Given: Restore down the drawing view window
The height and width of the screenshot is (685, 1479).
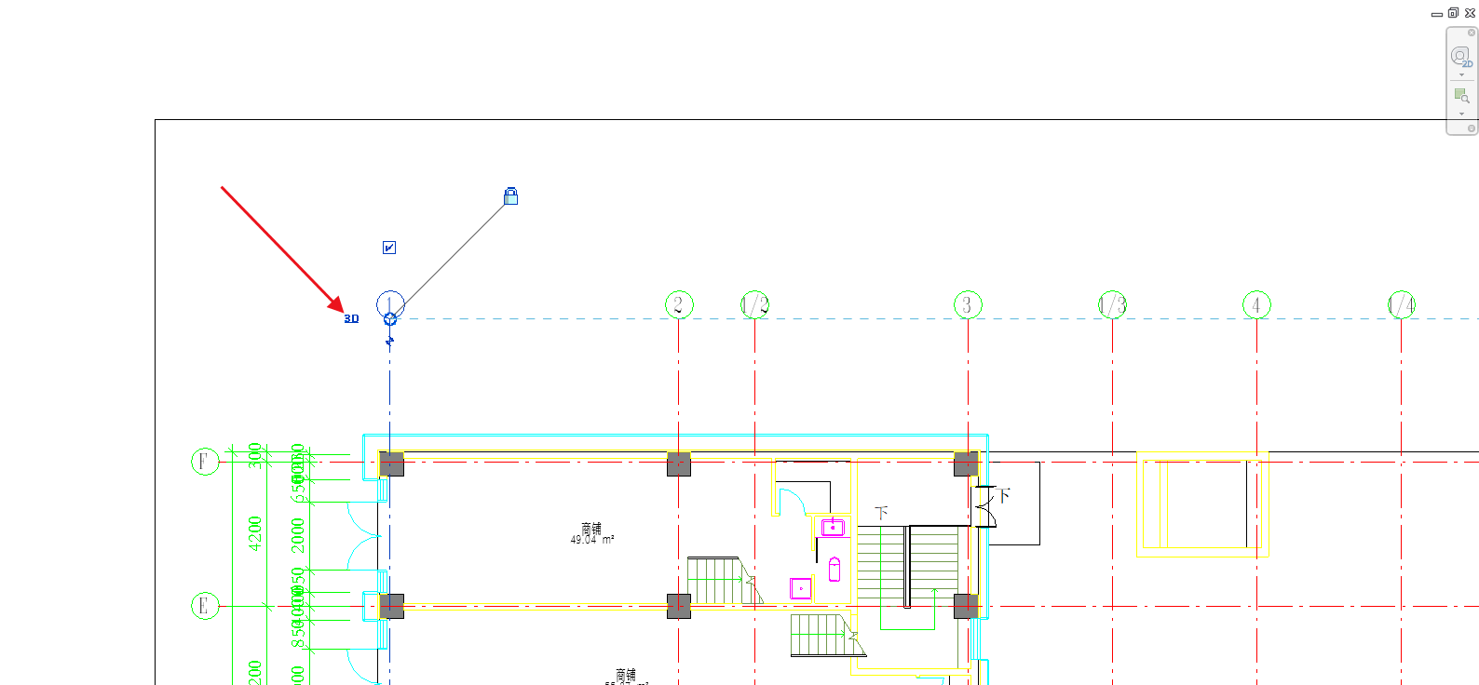Looking at the screenshot, I should [x=1453, y=13].
